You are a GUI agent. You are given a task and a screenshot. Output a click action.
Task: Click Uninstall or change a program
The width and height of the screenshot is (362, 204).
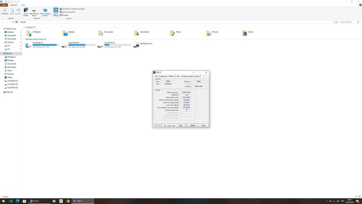coord(72,9)
